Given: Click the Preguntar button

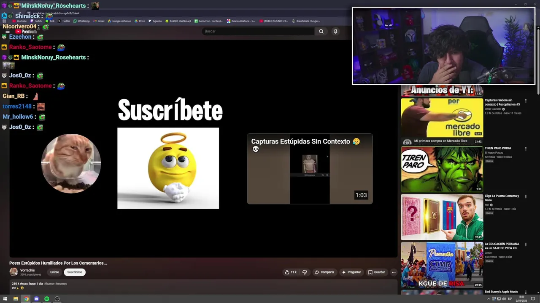Looking at the screenshot, I should click(351, 272).
